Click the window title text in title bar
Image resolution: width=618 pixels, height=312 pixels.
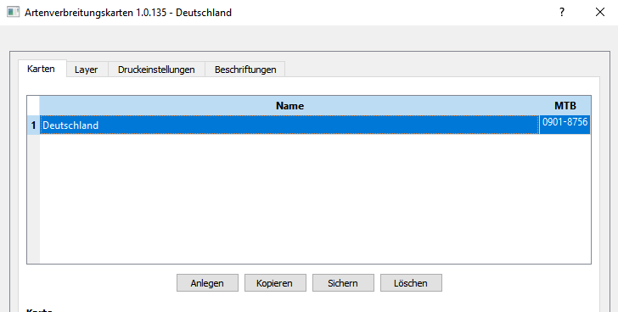[128, 13]
